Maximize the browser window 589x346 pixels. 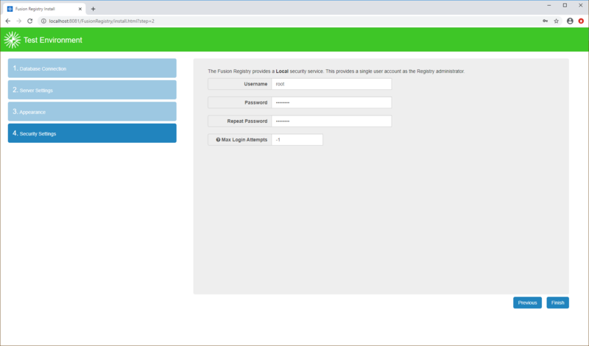pyautogui.click(x=565, y=5)
